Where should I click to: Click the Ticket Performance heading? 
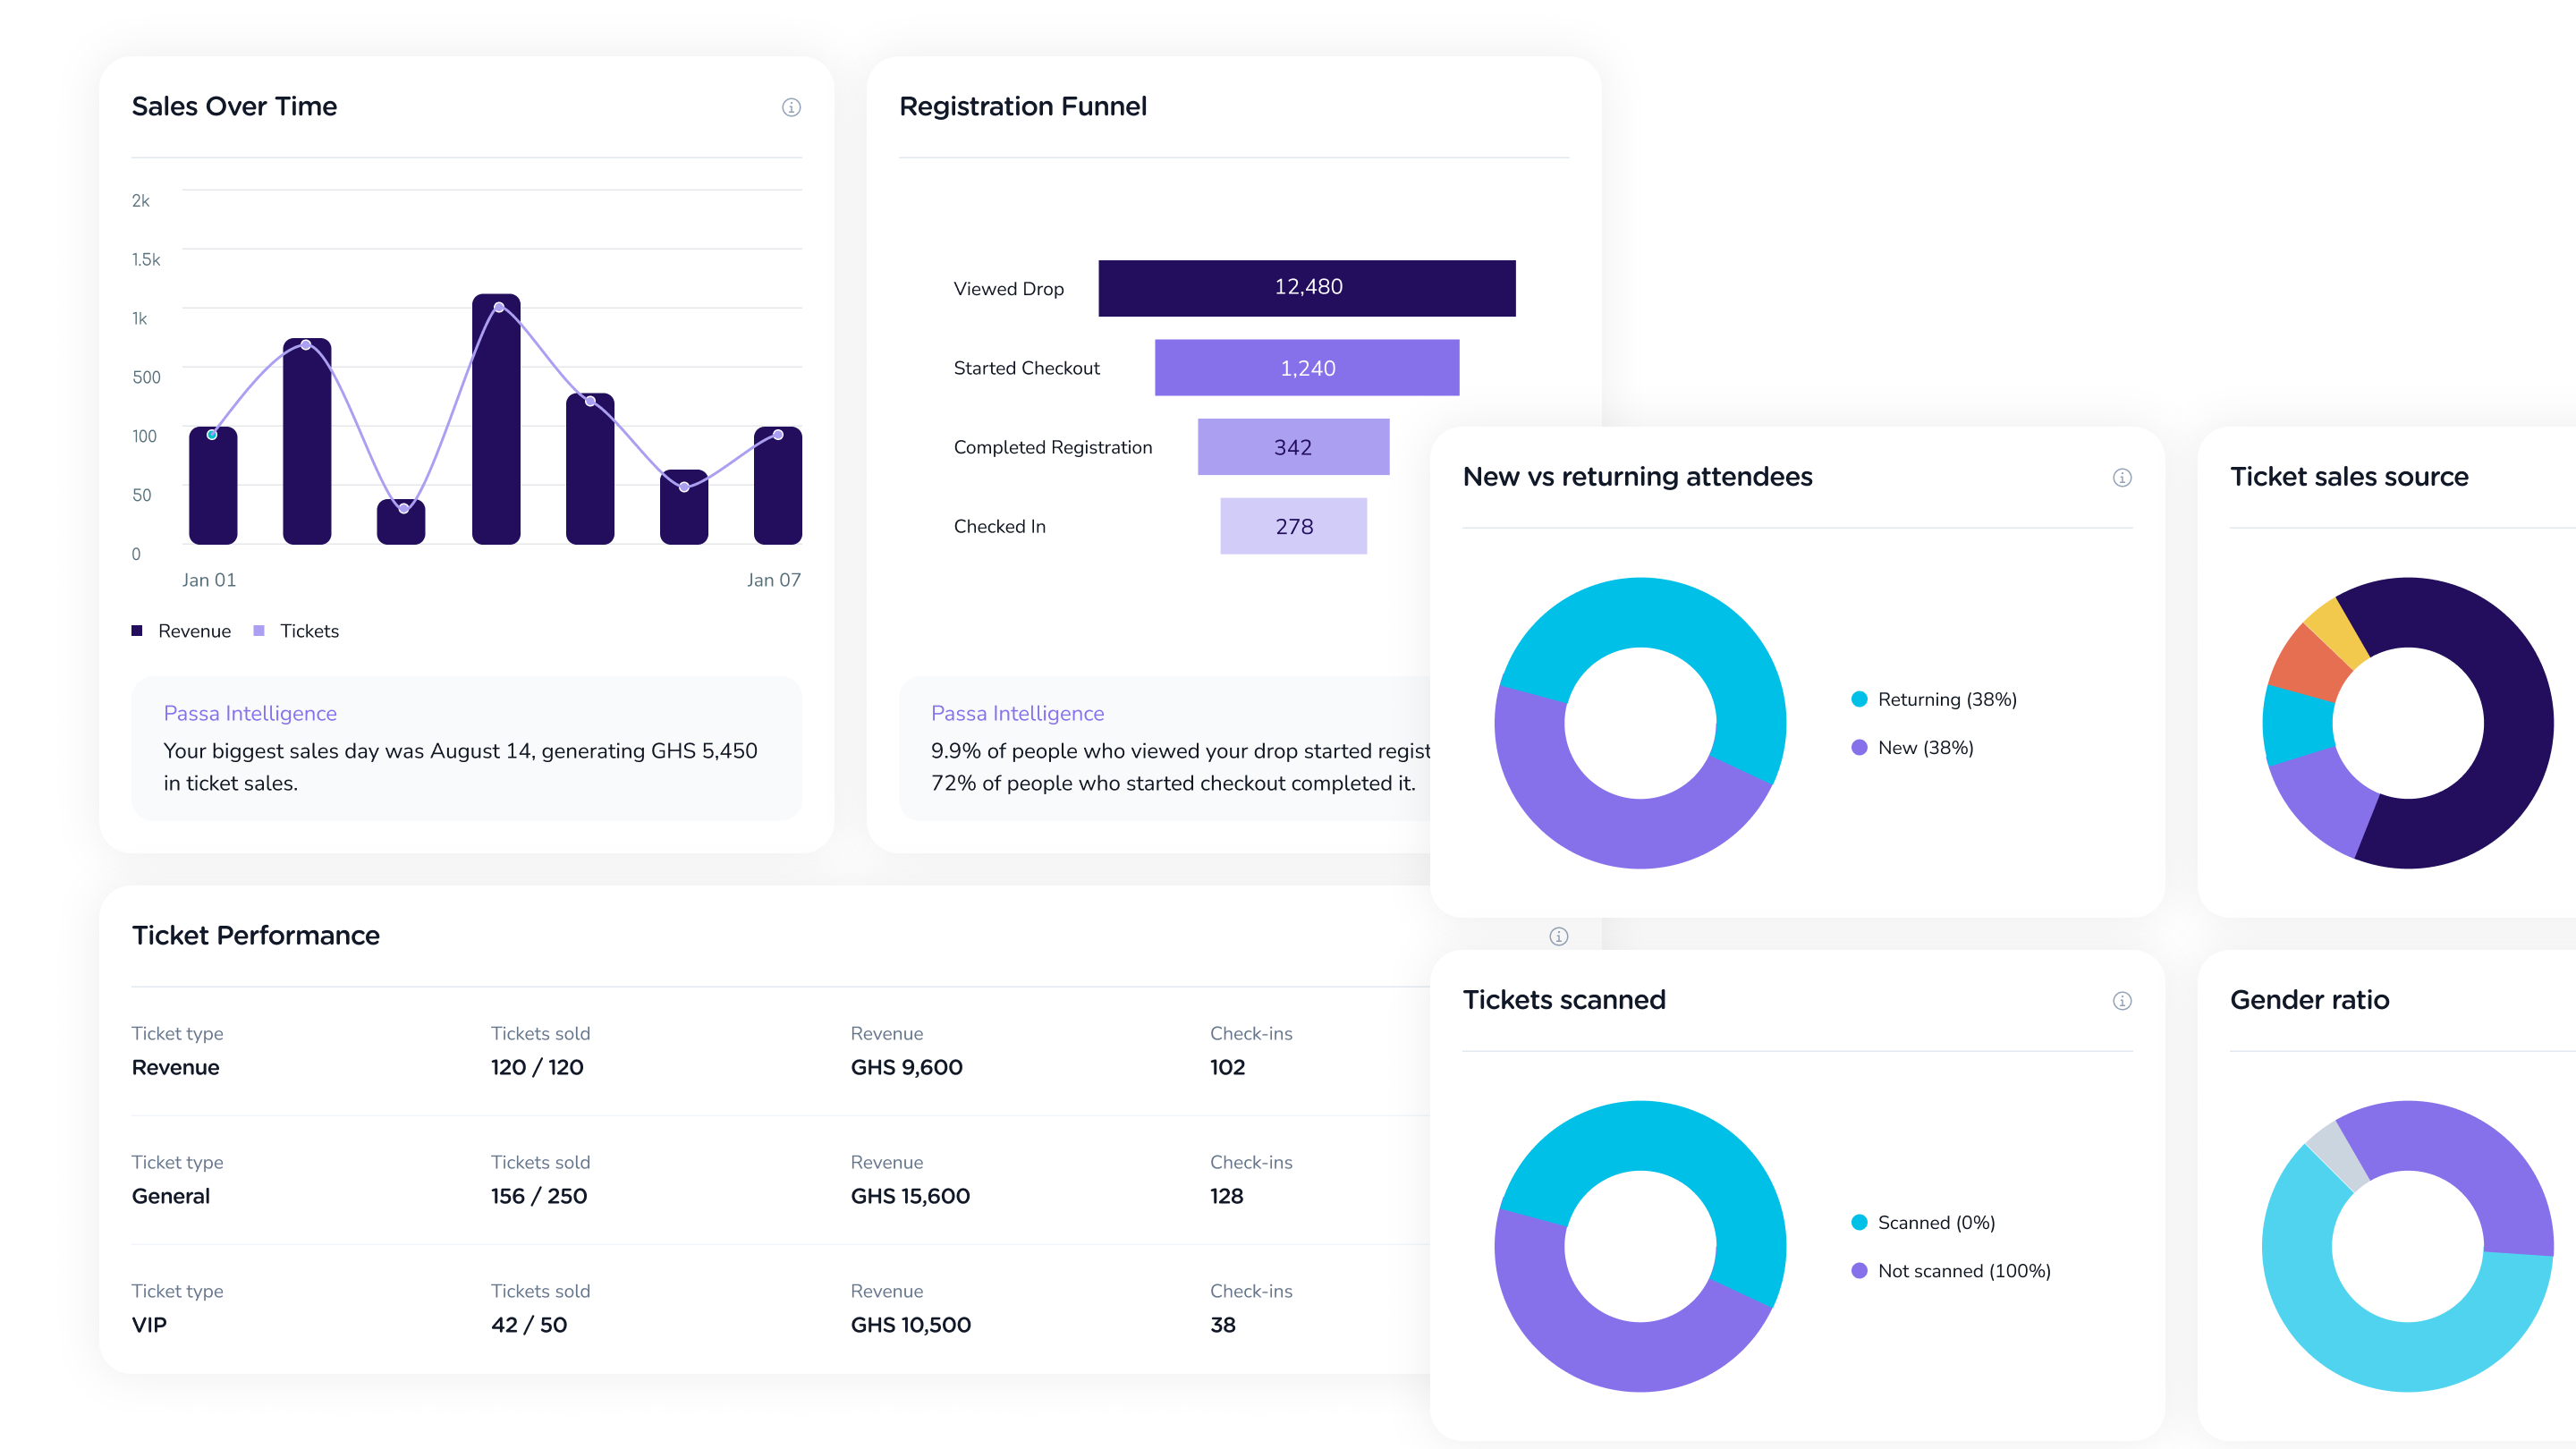[256, 935]
